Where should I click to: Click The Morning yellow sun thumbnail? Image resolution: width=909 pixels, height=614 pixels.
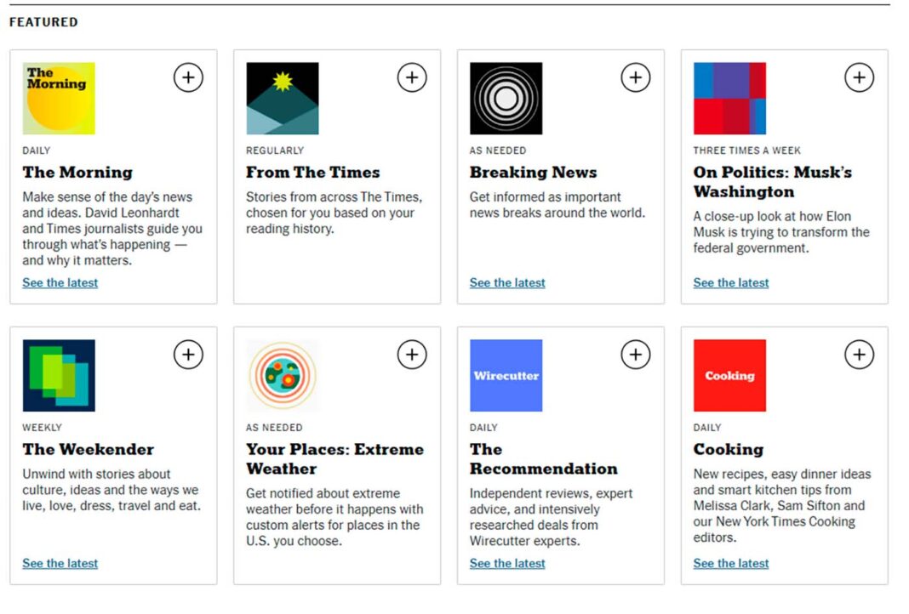point(59,99)
